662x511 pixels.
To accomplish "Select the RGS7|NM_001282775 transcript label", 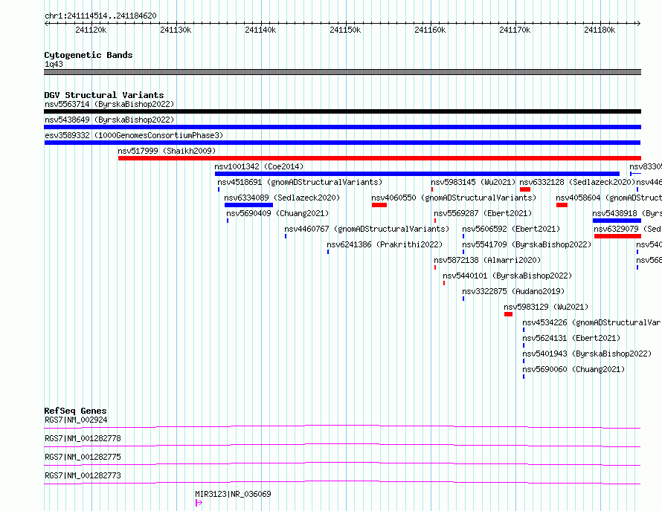I will click(x=83, y=457).
